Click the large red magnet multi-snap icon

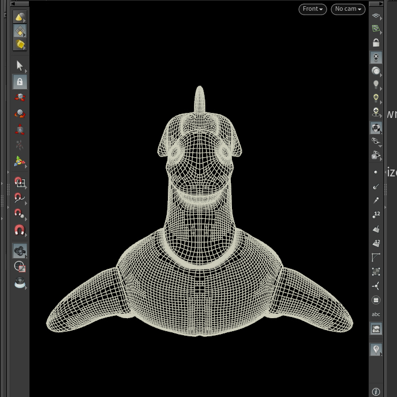click(20, 230)
